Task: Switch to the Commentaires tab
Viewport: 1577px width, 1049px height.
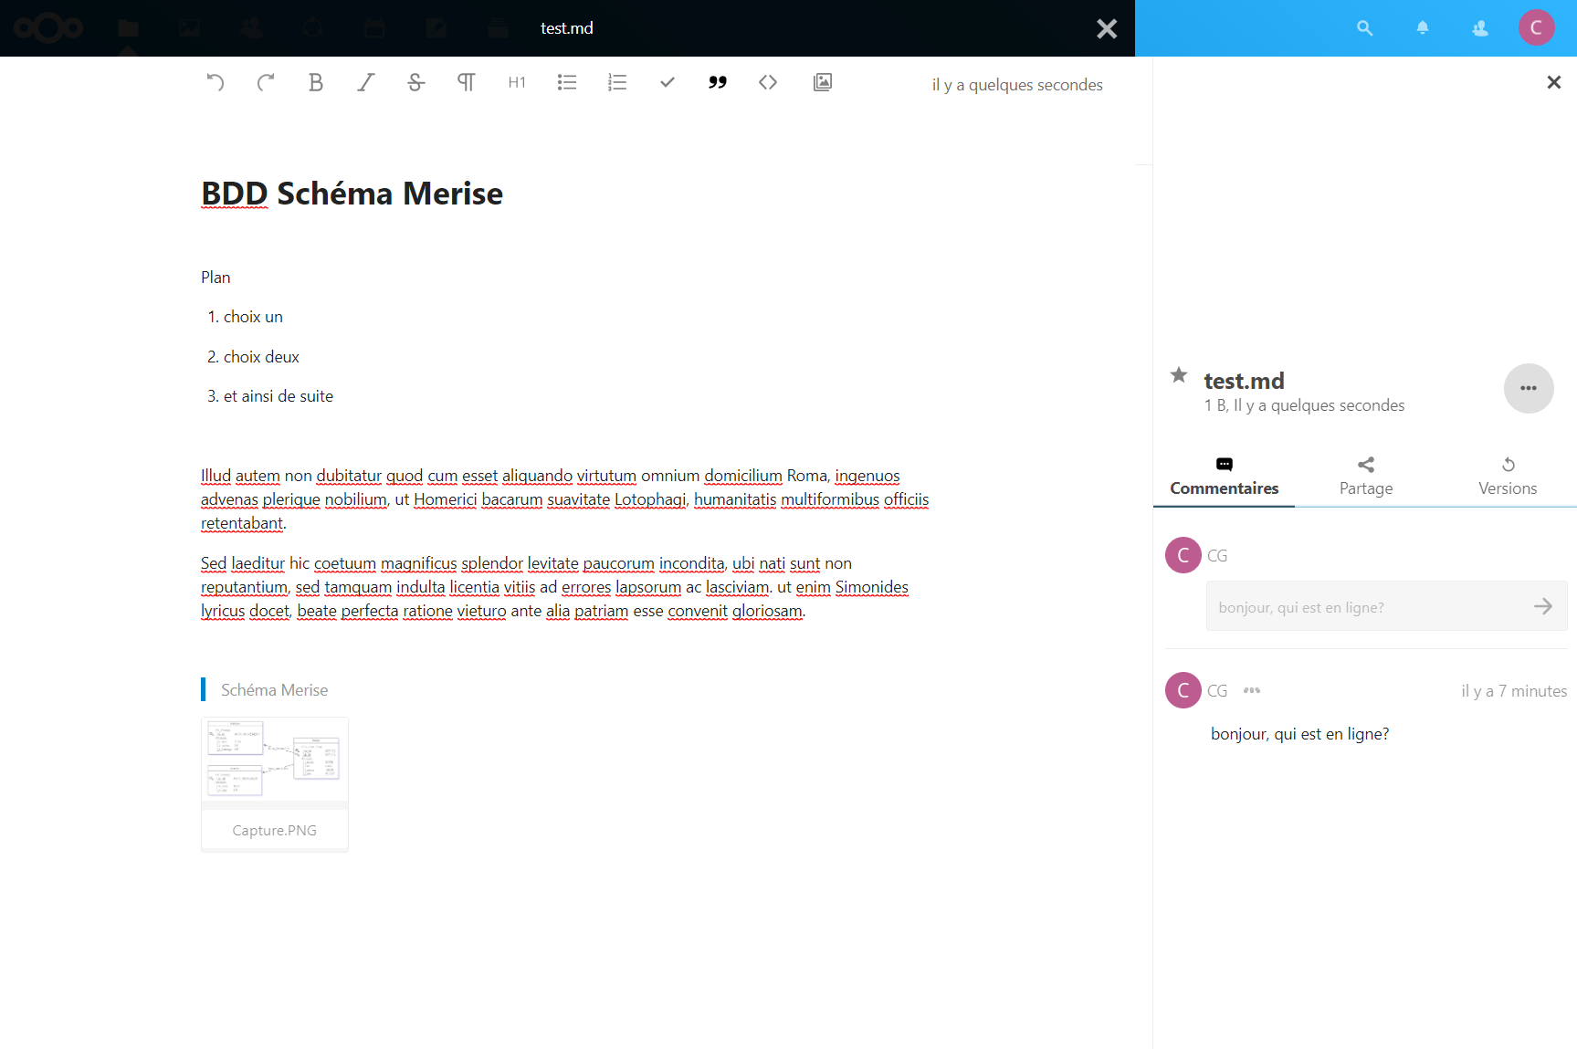Action: (x=1225, y=477)
